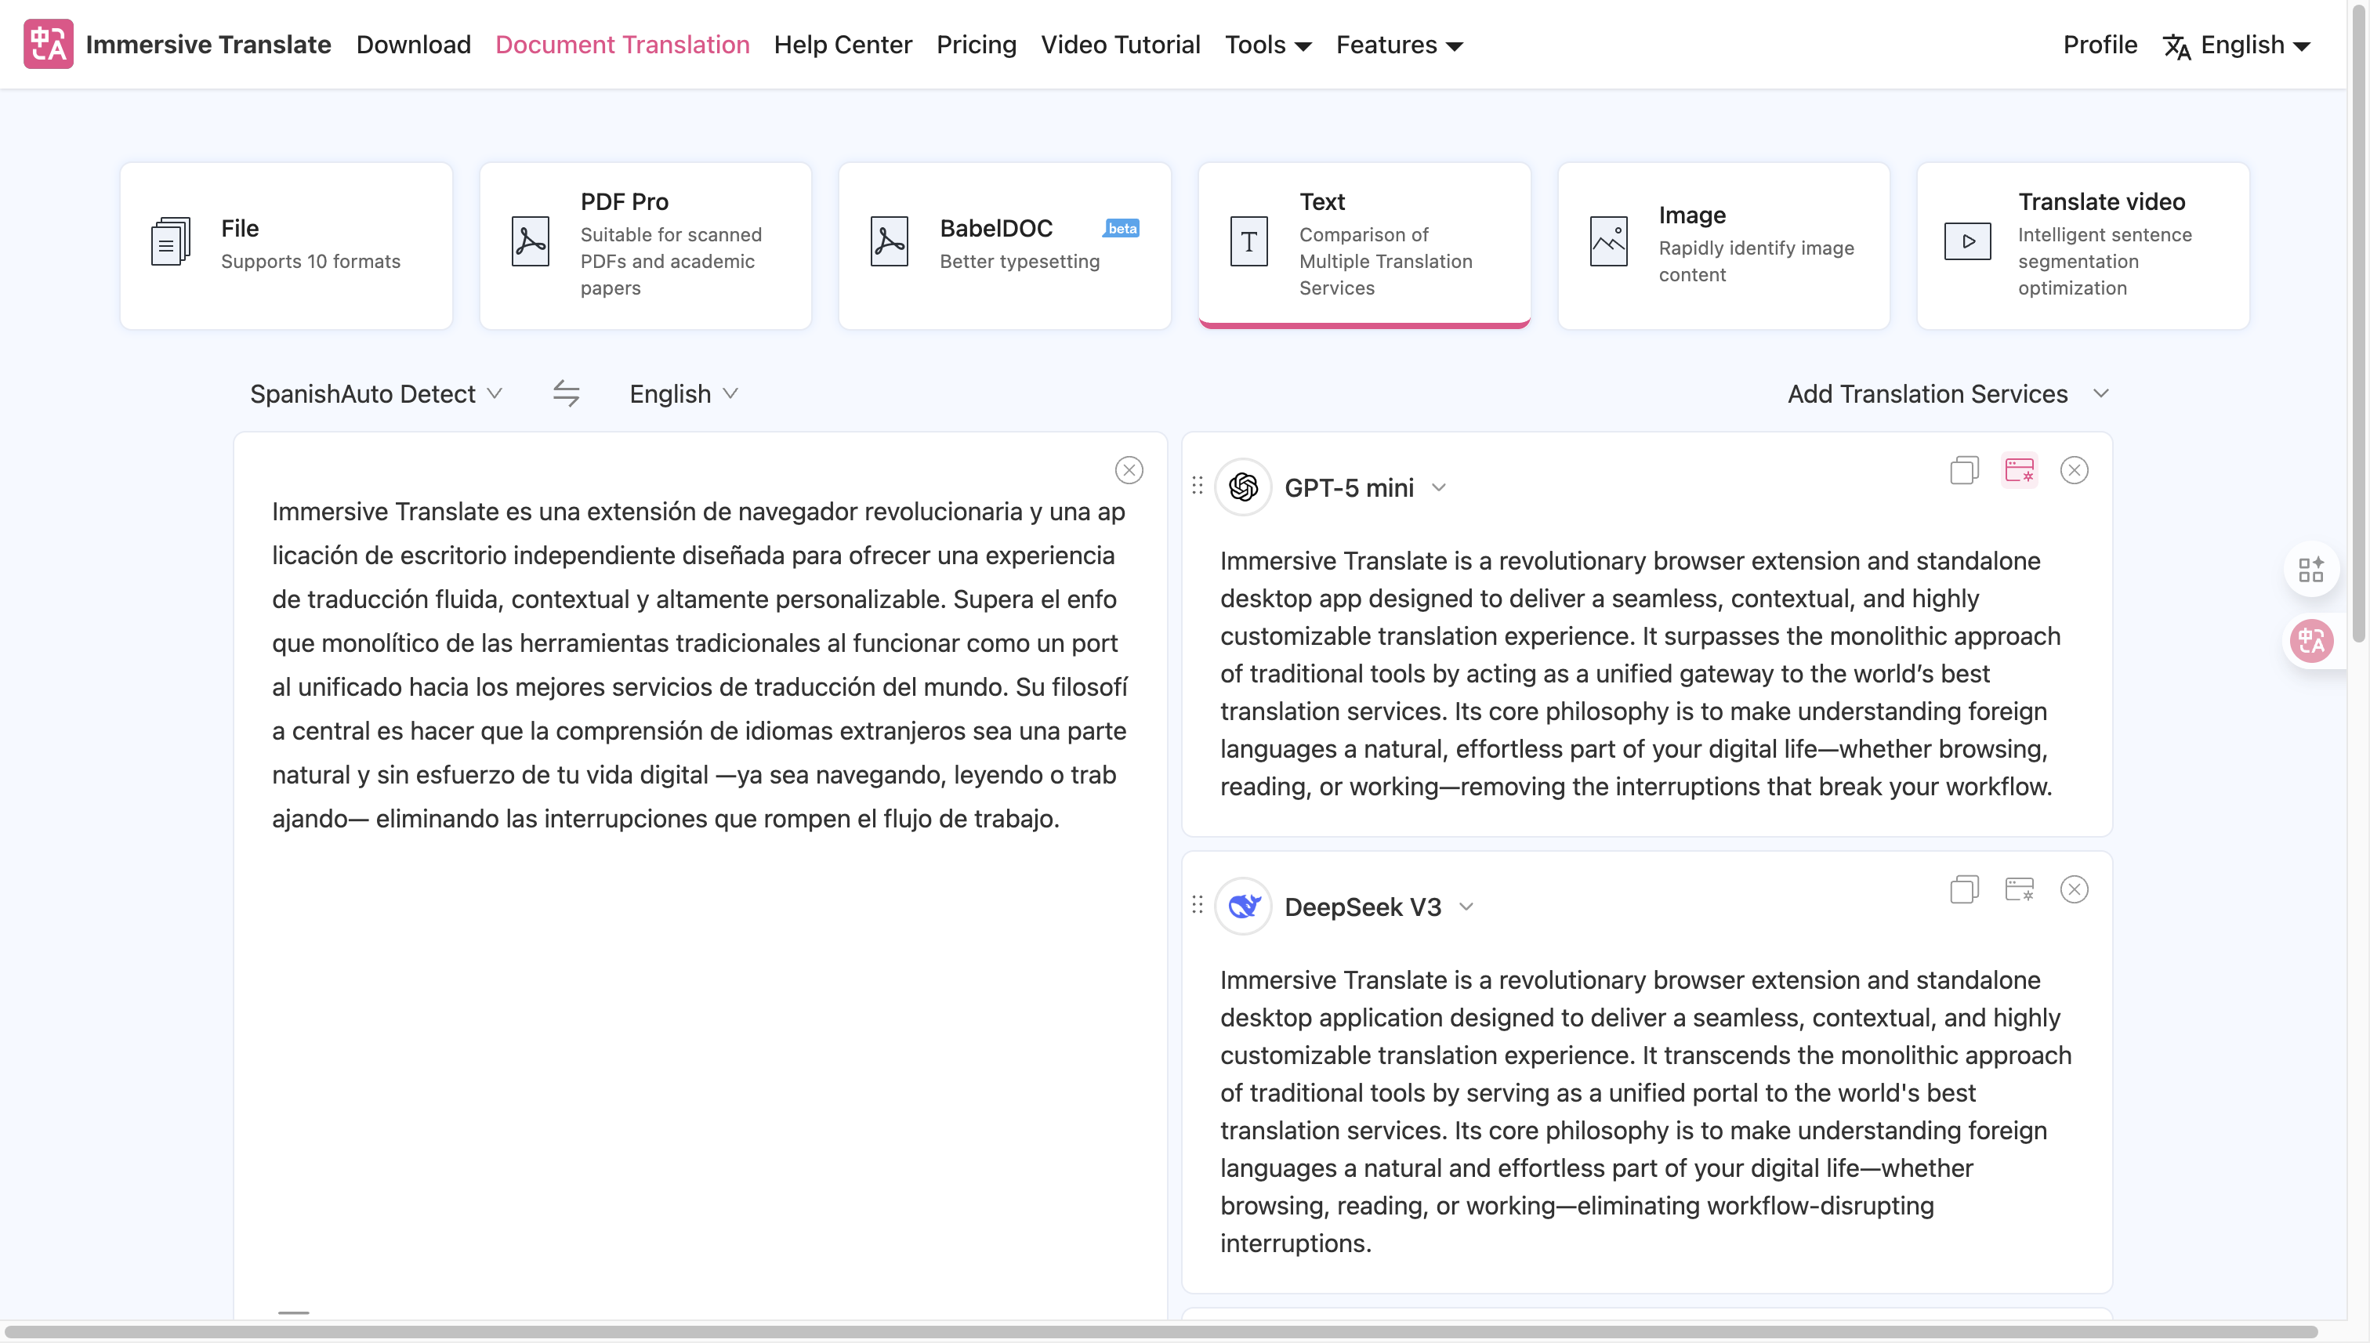Image resolution: width=2370 pixels, height=1343 pixels.
Task: Remove the DeepSeek V3 translation card
Action: click(2074, 889)
